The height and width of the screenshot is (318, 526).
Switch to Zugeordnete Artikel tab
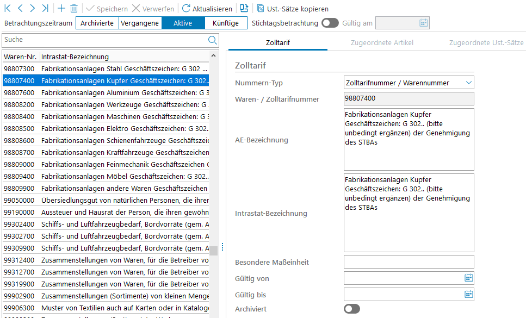[381, 42]
